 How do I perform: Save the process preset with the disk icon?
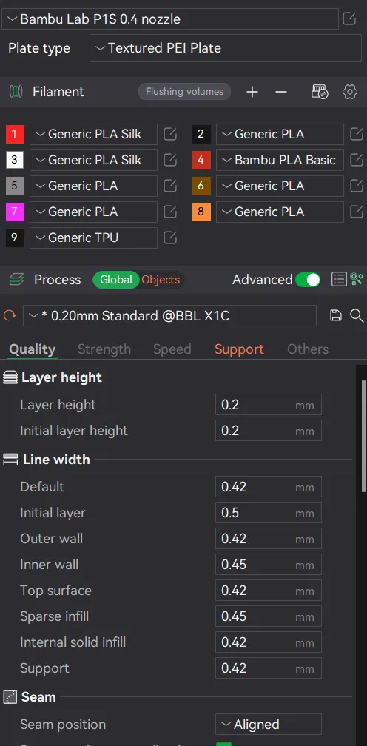(336, 315)
